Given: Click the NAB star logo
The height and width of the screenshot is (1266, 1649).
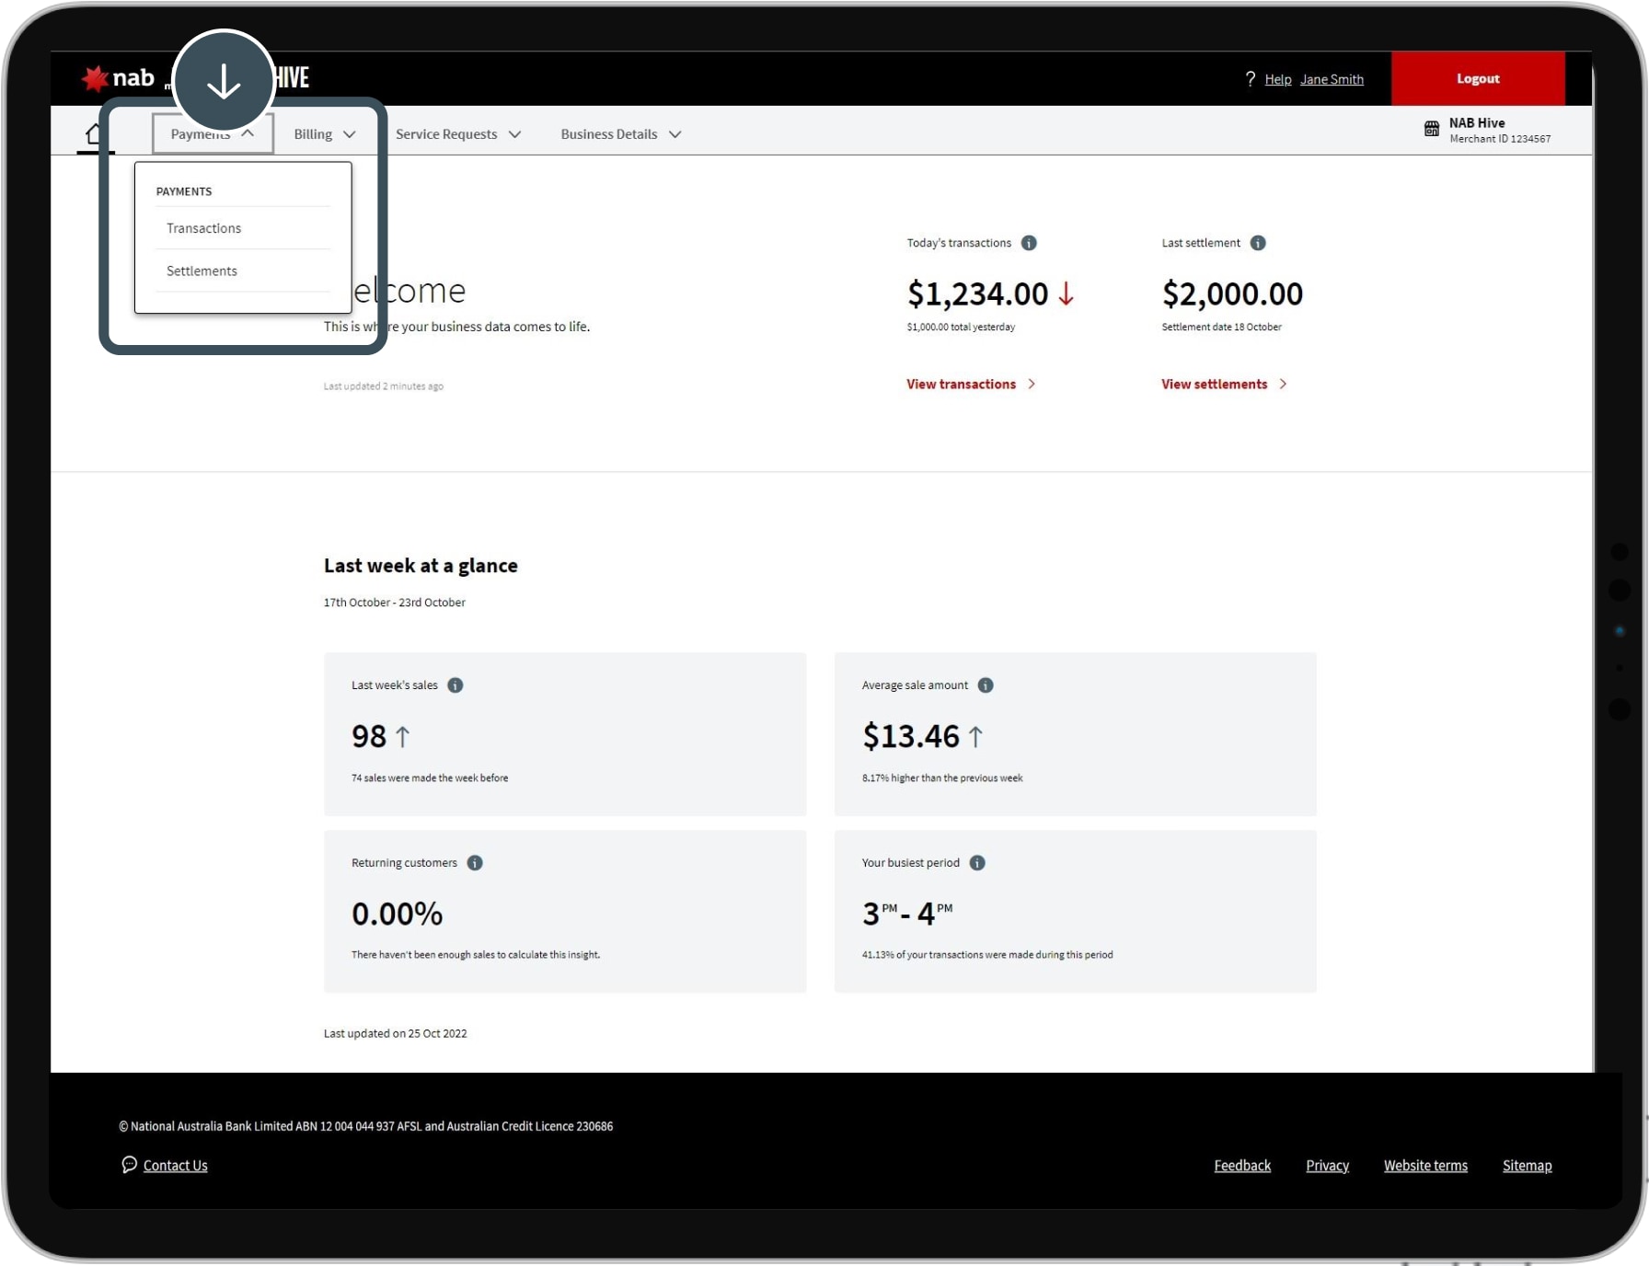Looking at the screenshot, I should (x=96, y=79).
